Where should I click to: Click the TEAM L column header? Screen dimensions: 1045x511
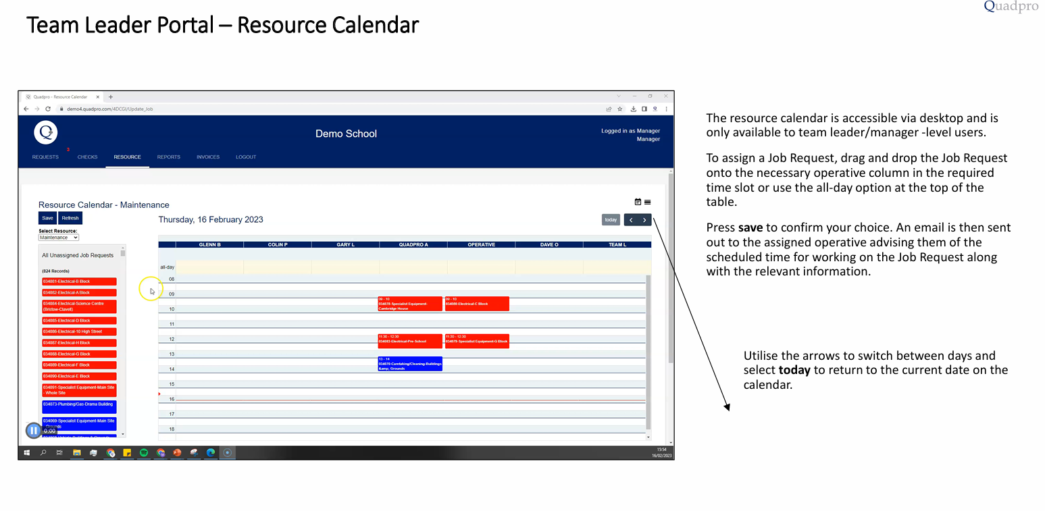point(617,245)
